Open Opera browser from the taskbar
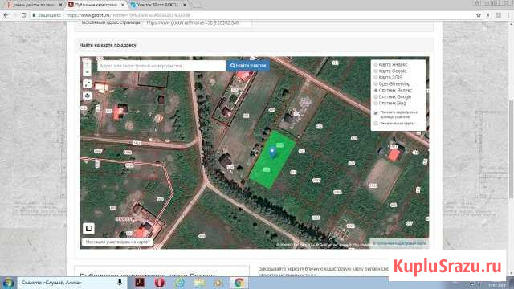 159,283
